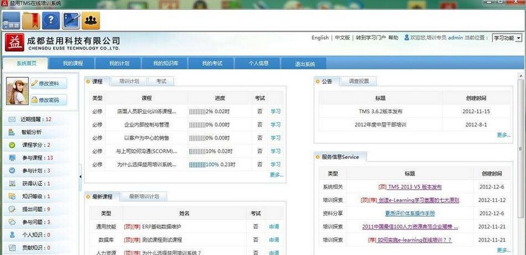This screenshot has width=526, height=255.
Task: Switch to the 系统首页 tab
Action: [26, 64]
